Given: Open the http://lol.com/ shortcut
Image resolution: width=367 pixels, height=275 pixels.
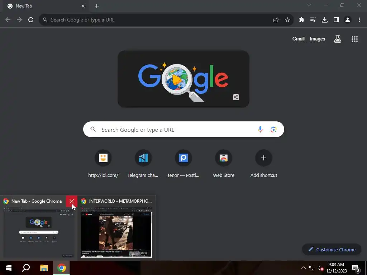Looking at the screenshot, I should click(103, 164).
